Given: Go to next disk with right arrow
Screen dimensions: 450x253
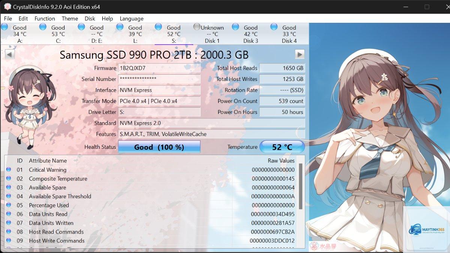Looking at the screenshot, I should (300, 54).
